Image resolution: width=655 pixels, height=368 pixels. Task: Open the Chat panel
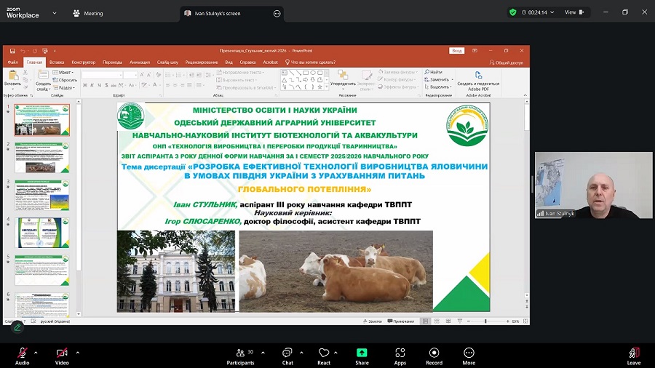pos(287,354)
